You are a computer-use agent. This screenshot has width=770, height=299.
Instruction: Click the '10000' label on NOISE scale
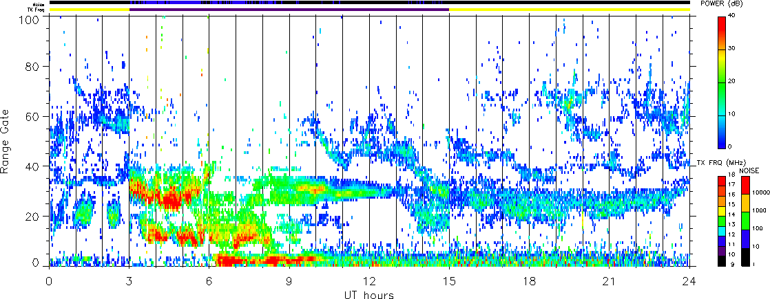click(x=760, y=192)
